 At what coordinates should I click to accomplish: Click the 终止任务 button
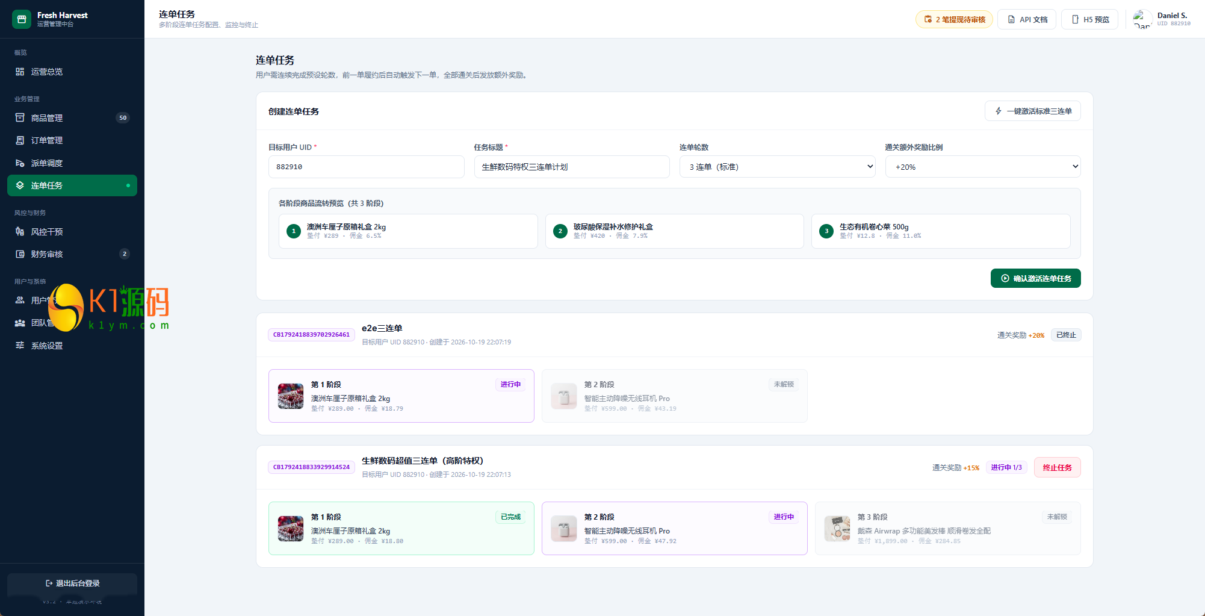[1057, 467]
